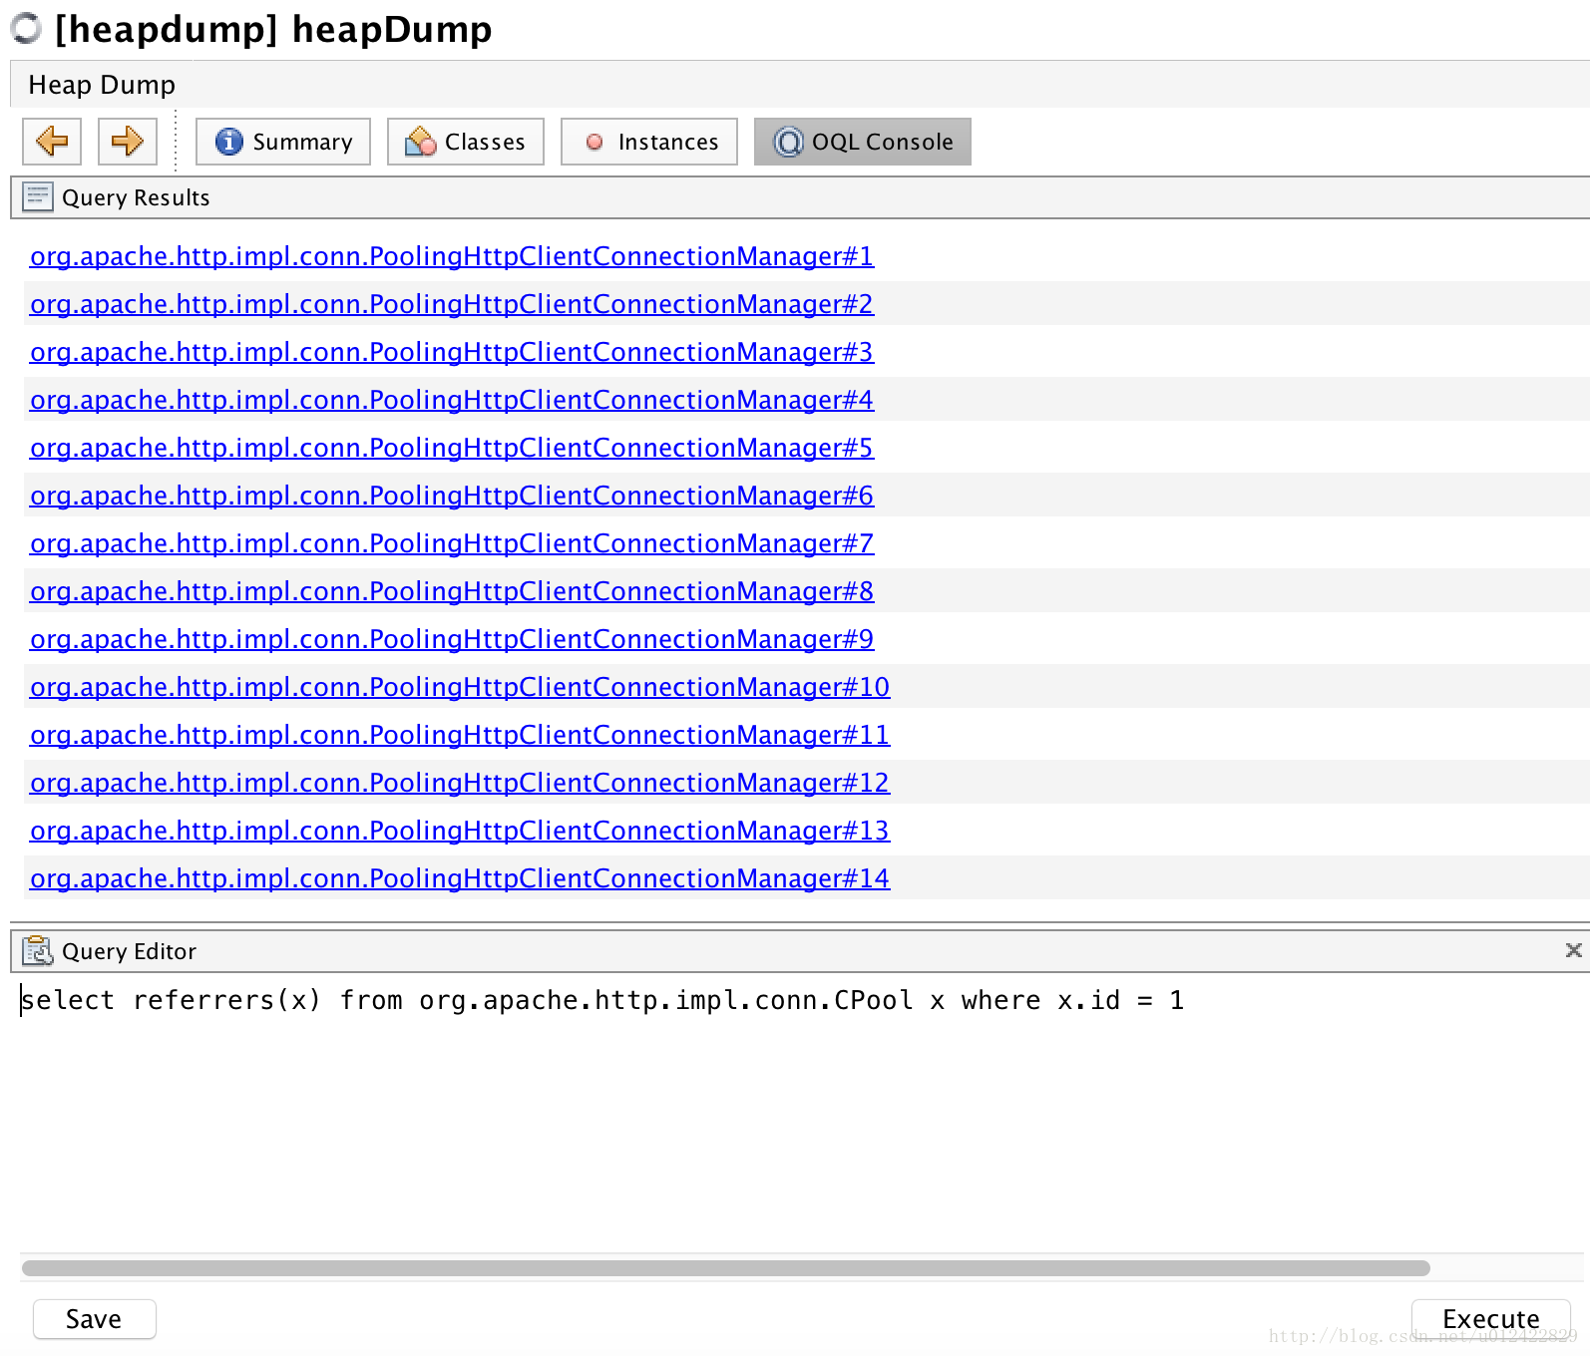Select the PoolingHttpClientConnectionManager#12 link
Viewport: 1590px width, 1356px height.
460,783
